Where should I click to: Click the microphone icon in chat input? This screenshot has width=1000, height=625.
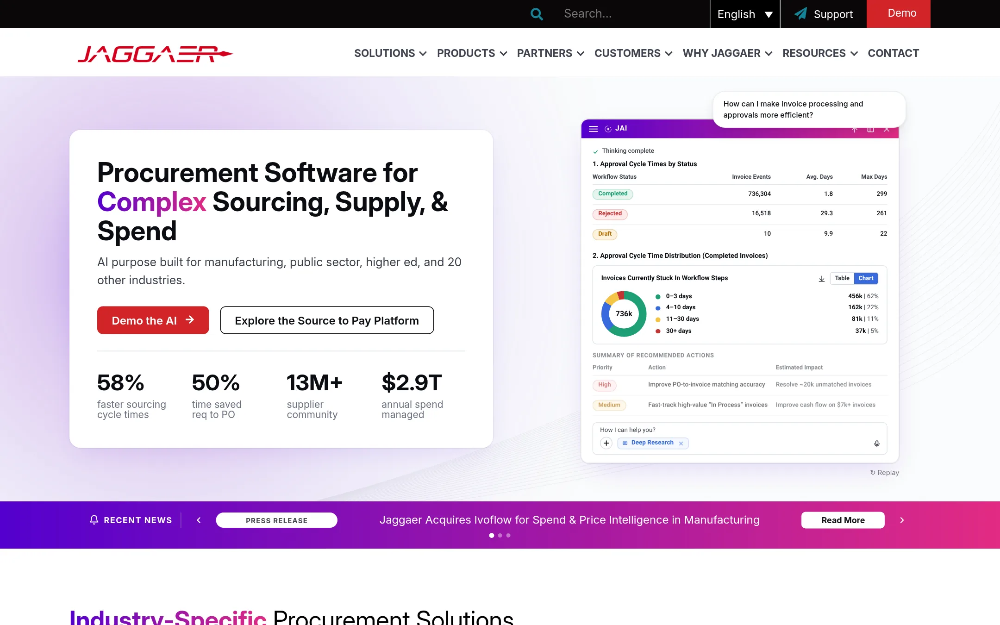(x=876, y=444)
